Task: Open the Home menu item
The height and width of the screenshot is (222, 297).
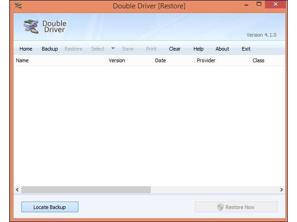Action: tap(26, 49)
